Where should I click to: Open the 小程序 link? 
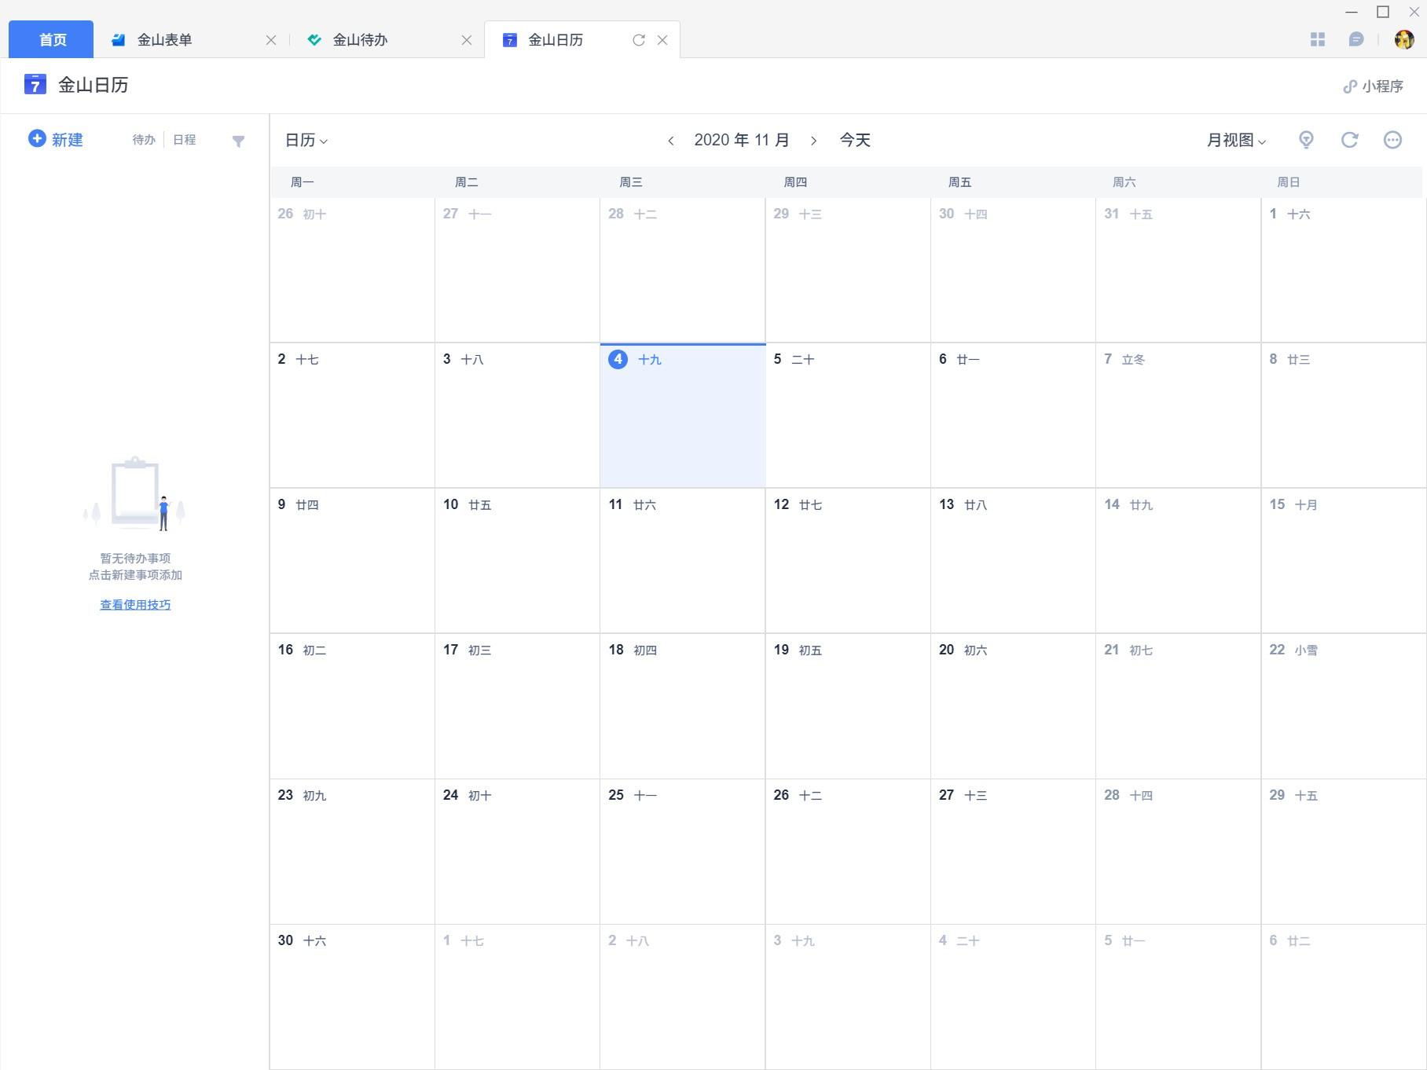pyautogui.click(x=1373, y=86)
